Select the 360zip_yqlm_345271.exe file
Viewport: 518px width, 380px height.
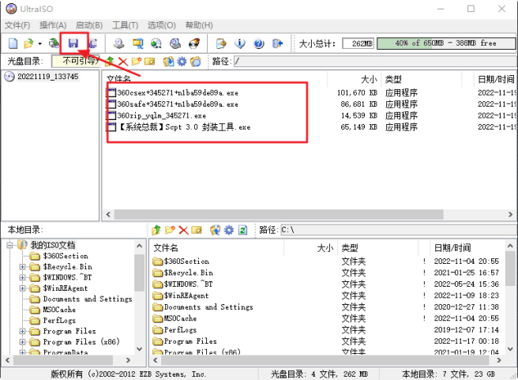(162, 115)
